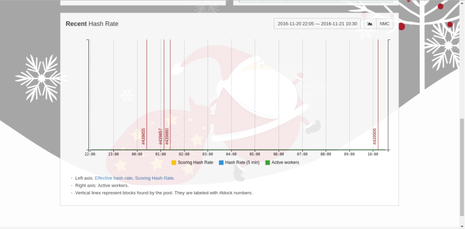This screenshot has height=229, width=465.
Task: Open the Effective hash rate link
Action: tap(113, 178)
